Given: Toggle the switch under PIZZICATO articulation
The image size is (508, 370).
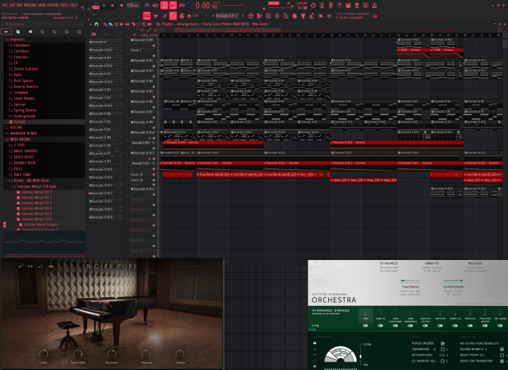Looking at the screenshot, I should click(470, 326).
